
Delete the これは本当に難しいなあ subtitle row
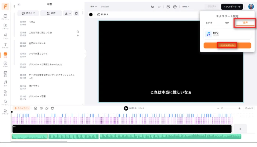pos(78,32)
